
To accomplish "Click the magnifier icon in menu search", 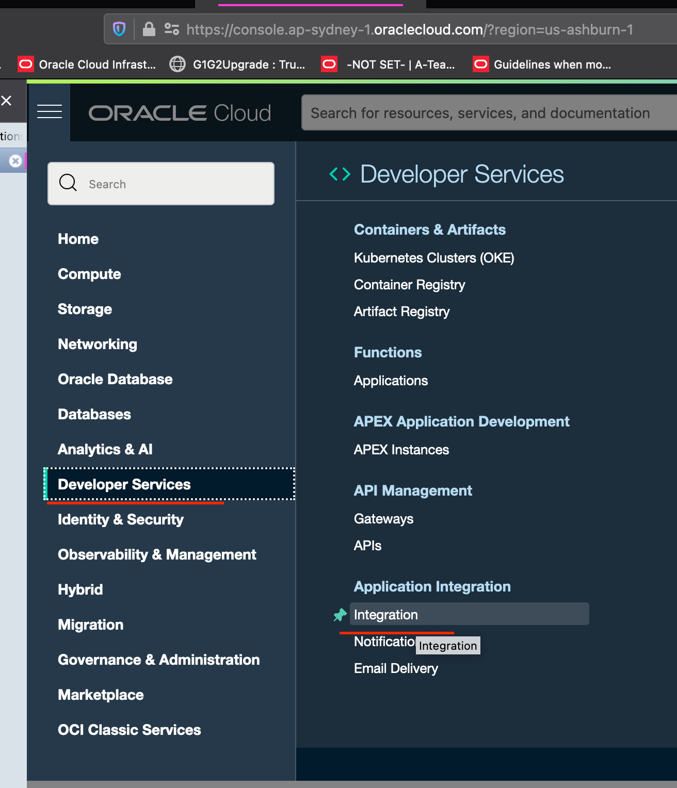I will (68, 183).
